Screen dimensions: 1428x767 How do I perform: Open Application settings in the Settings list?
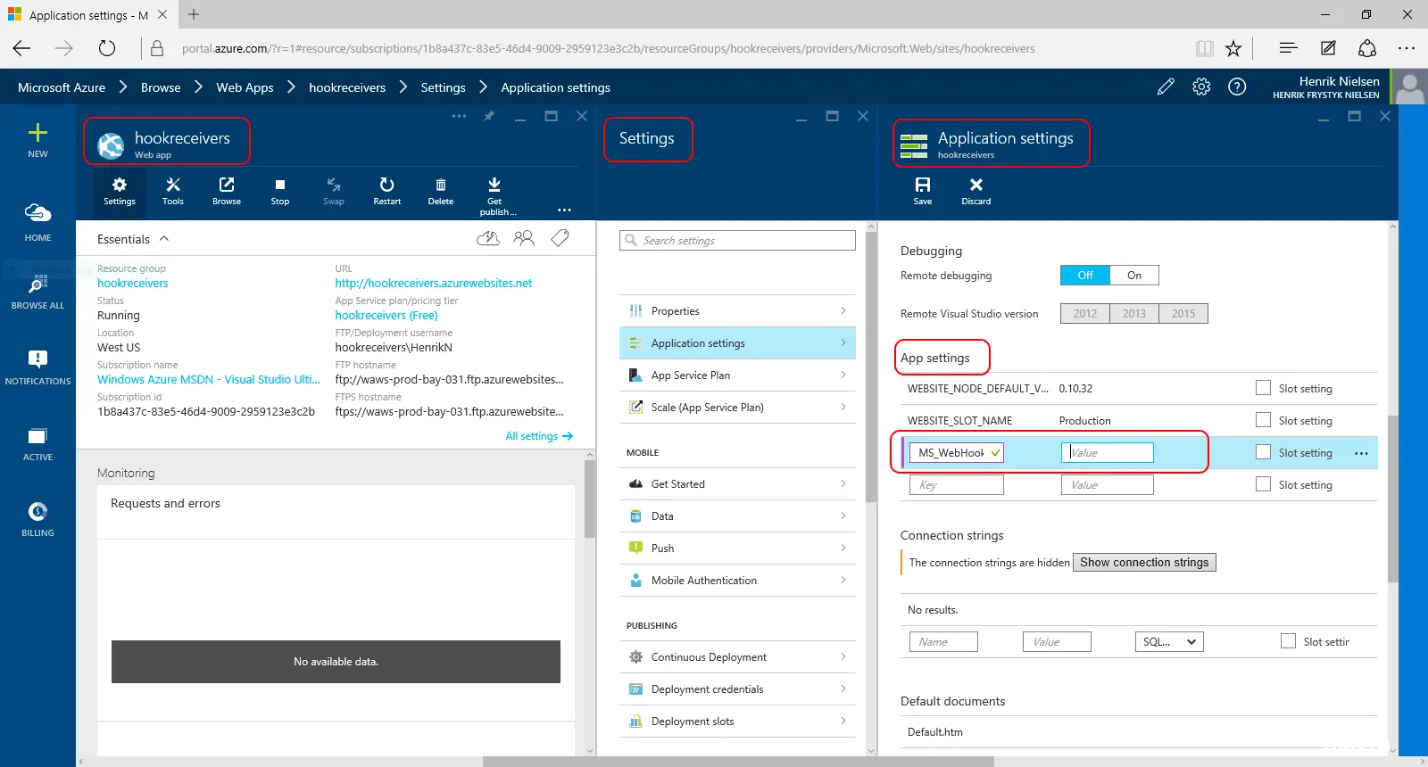click(737, 343)
